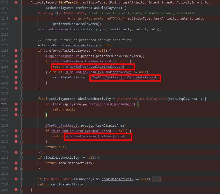This screenshot has width=220, height=194.
Task: Toggle off the breakpoint on line 2274
Action: tap(16, 152)
